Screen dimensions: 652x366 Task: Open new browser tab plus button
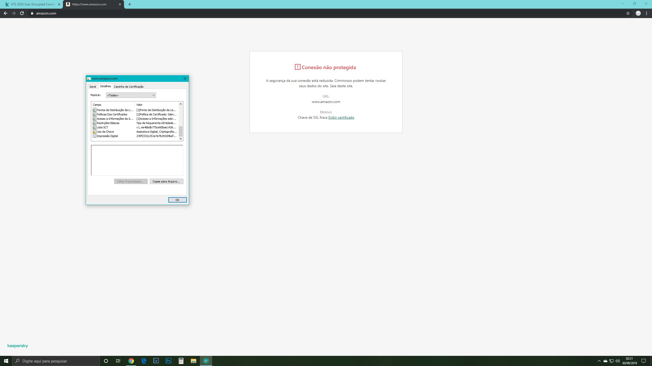(x=130, y=4)
